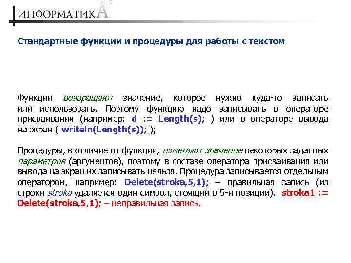Click the code 'writeln(Length(s));'
The height and width of the screenshot is (263, 351).
click(x=104, y=129)
